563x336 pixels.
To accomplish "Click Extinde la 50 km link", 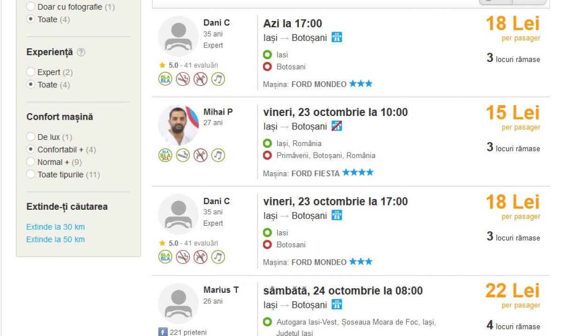I will [x=55, y=239].
